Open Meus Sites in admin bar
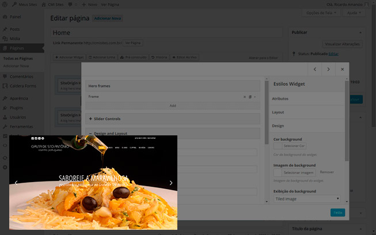The height and width of the screenshot is (235, 376). point(24,4)
